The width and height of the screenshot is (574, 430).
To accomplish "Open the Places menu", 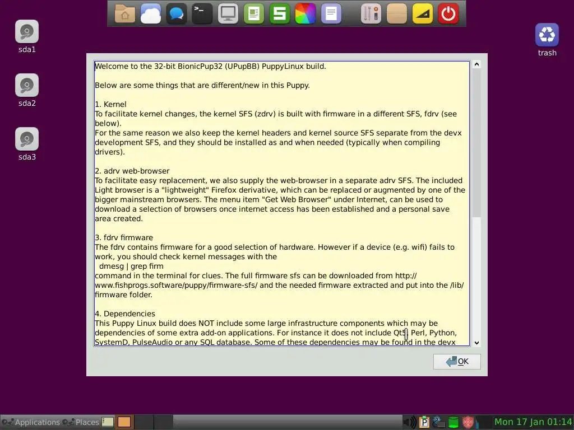I will 81,422.
